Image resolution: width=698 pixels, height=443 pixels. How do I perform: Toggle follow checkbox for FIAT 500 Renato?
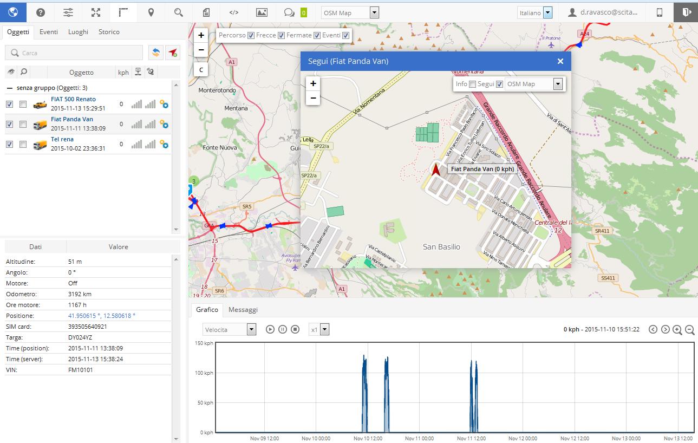point(23,104)
